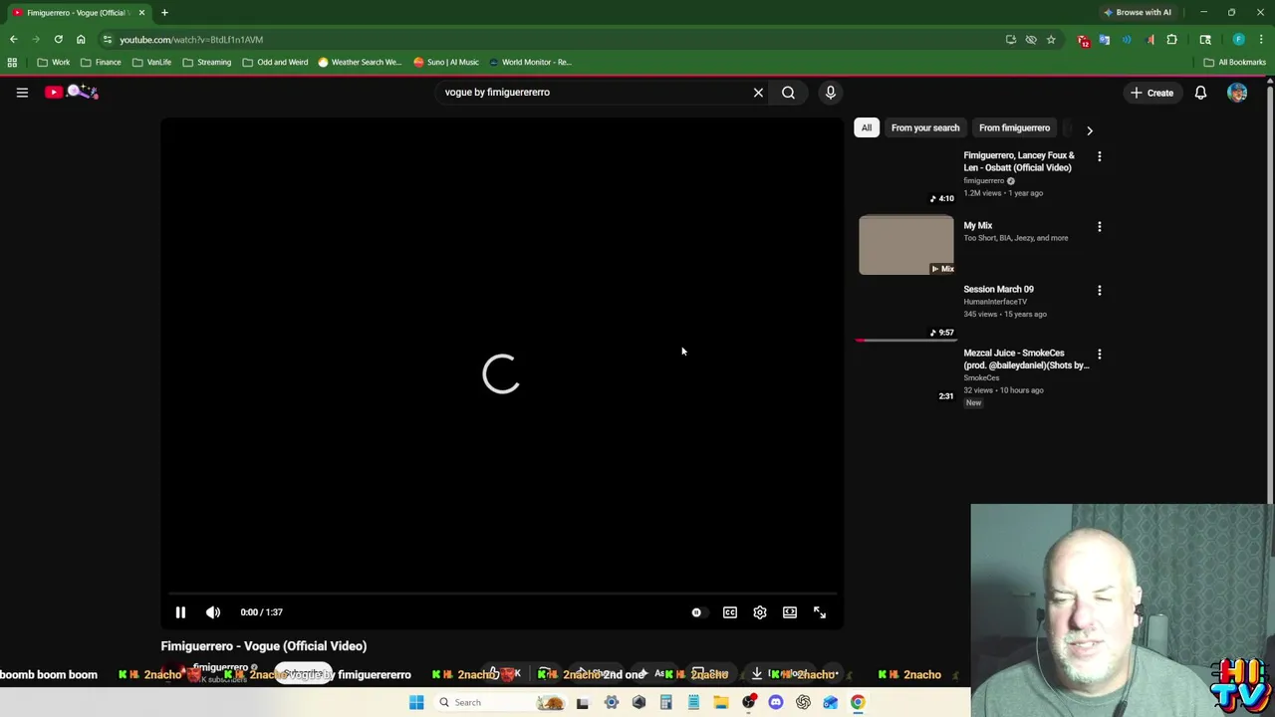
Task: Open player settings gear
Action: click(x=760, y=612)
